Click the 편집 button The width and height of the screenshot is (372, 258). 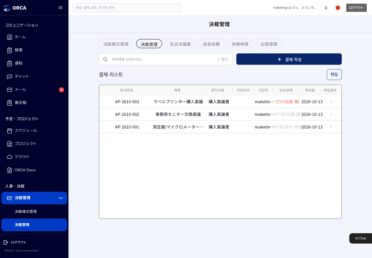click(x=334, y=75)
